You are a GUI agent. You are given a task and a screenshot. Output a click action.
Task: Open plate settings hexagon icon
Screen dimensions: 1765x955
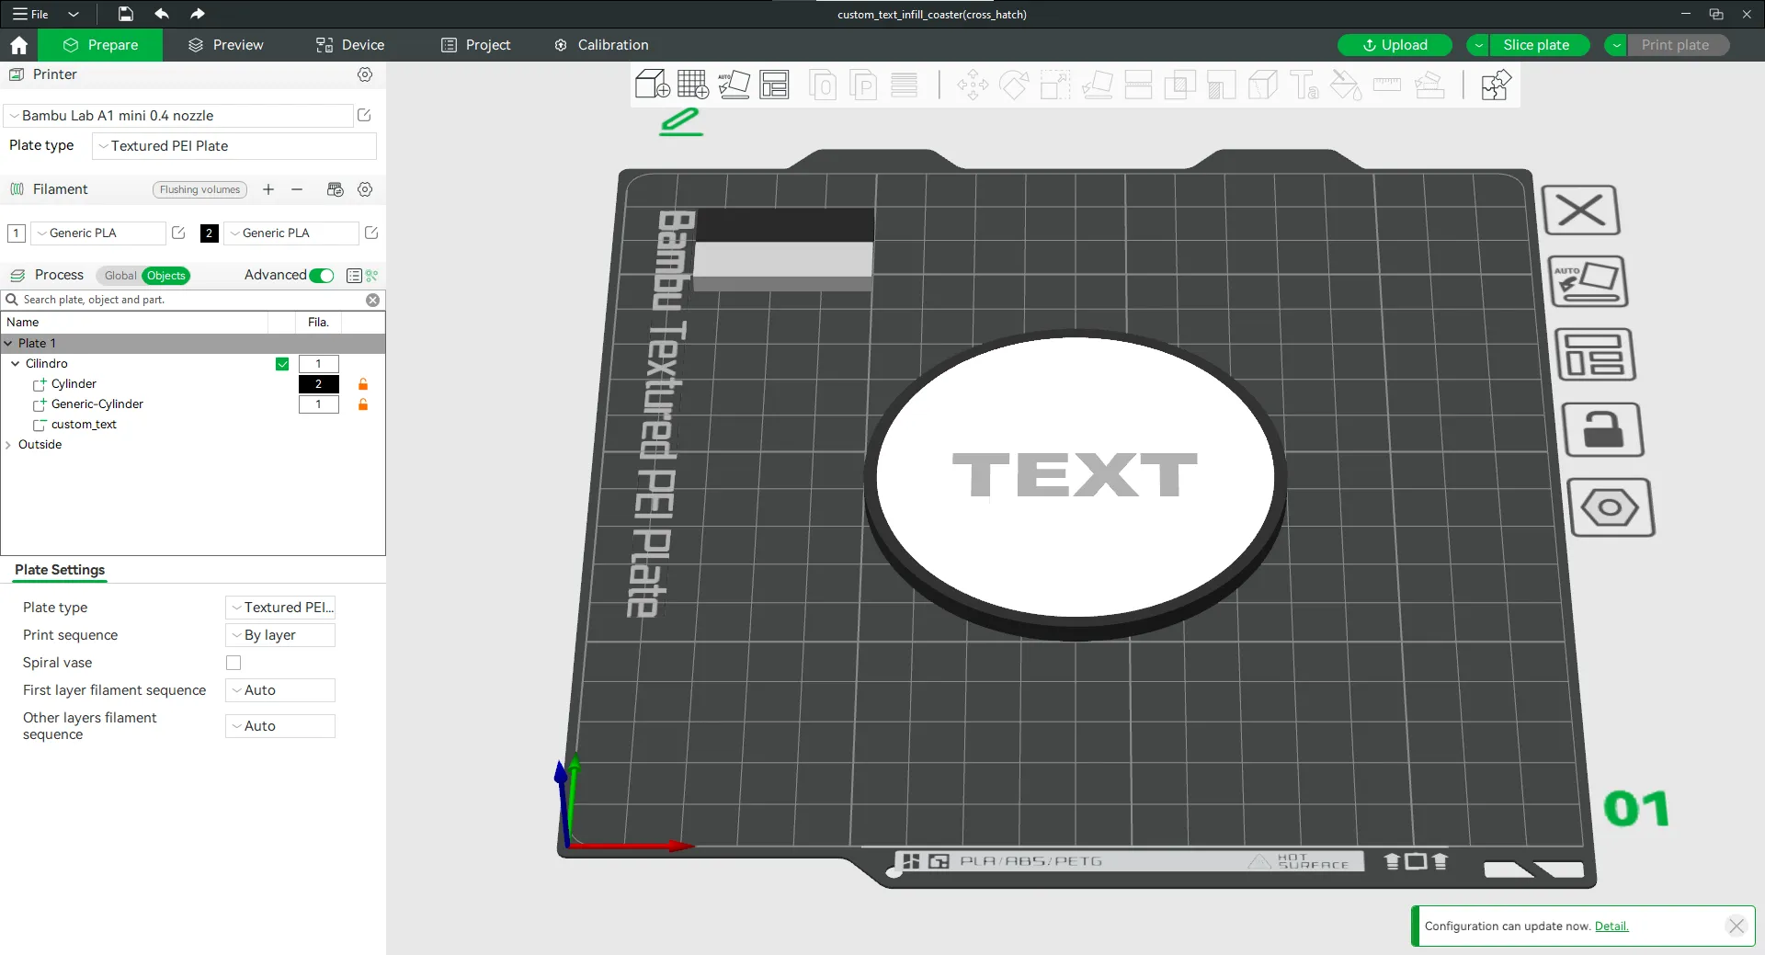click(1611, 507)
